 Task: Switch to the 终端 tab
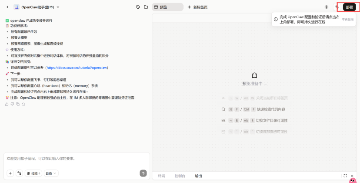pos(161,176)
